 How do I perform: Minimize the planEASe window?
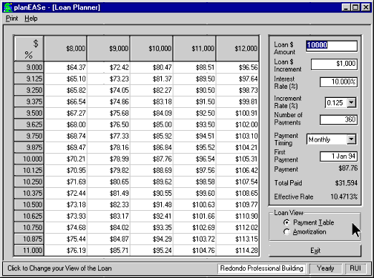point(346,7)
